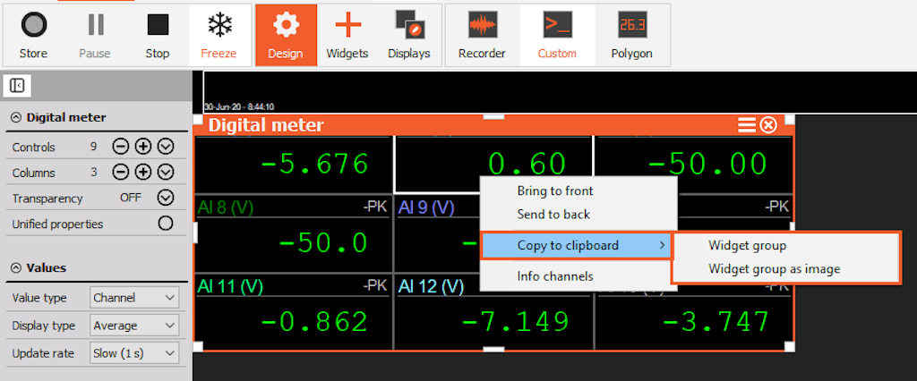Collapse the Digital meter properties section

click(x=16, y=117)
